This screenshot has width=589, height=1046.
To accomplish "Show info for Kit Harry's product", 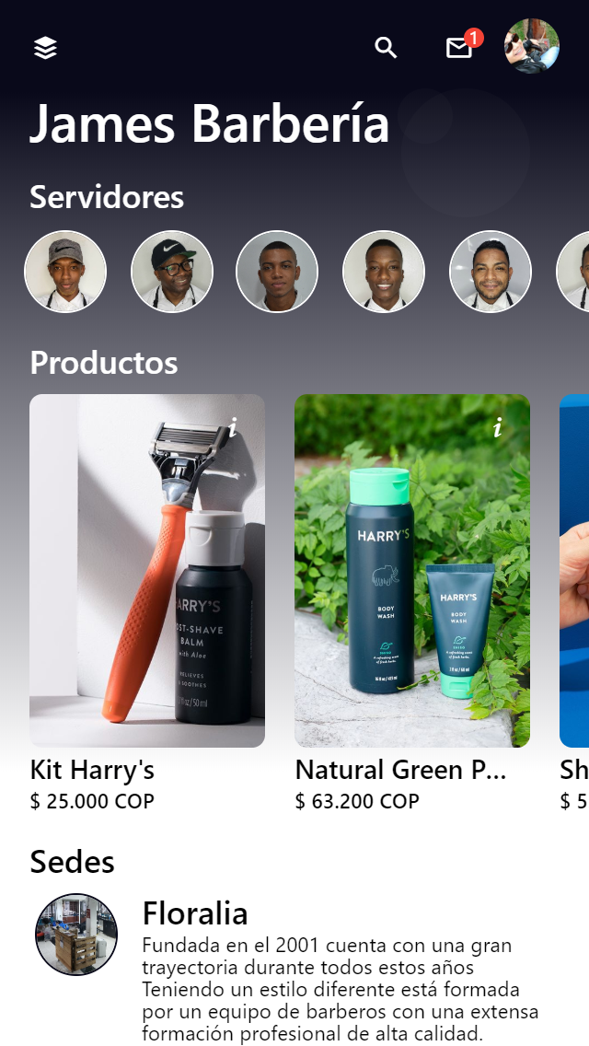I will pyautogui.click(x=232, y=427).
